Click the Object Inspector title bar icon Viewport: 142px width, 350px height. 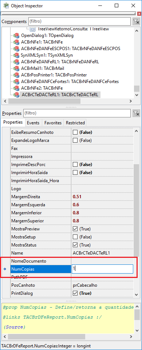[6, 5]
